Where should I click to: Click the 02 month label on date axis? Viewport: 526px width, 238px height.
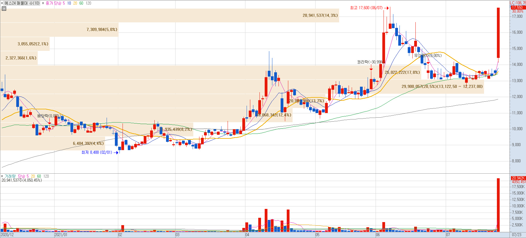pos(120,235)
